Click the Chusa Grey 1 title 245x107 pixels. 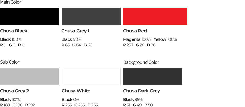tap(75, 31)
